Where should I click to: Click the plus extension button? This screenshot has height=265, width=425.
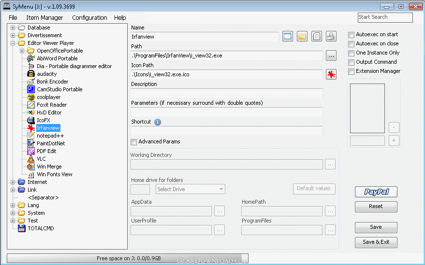(x=394, y=140)
